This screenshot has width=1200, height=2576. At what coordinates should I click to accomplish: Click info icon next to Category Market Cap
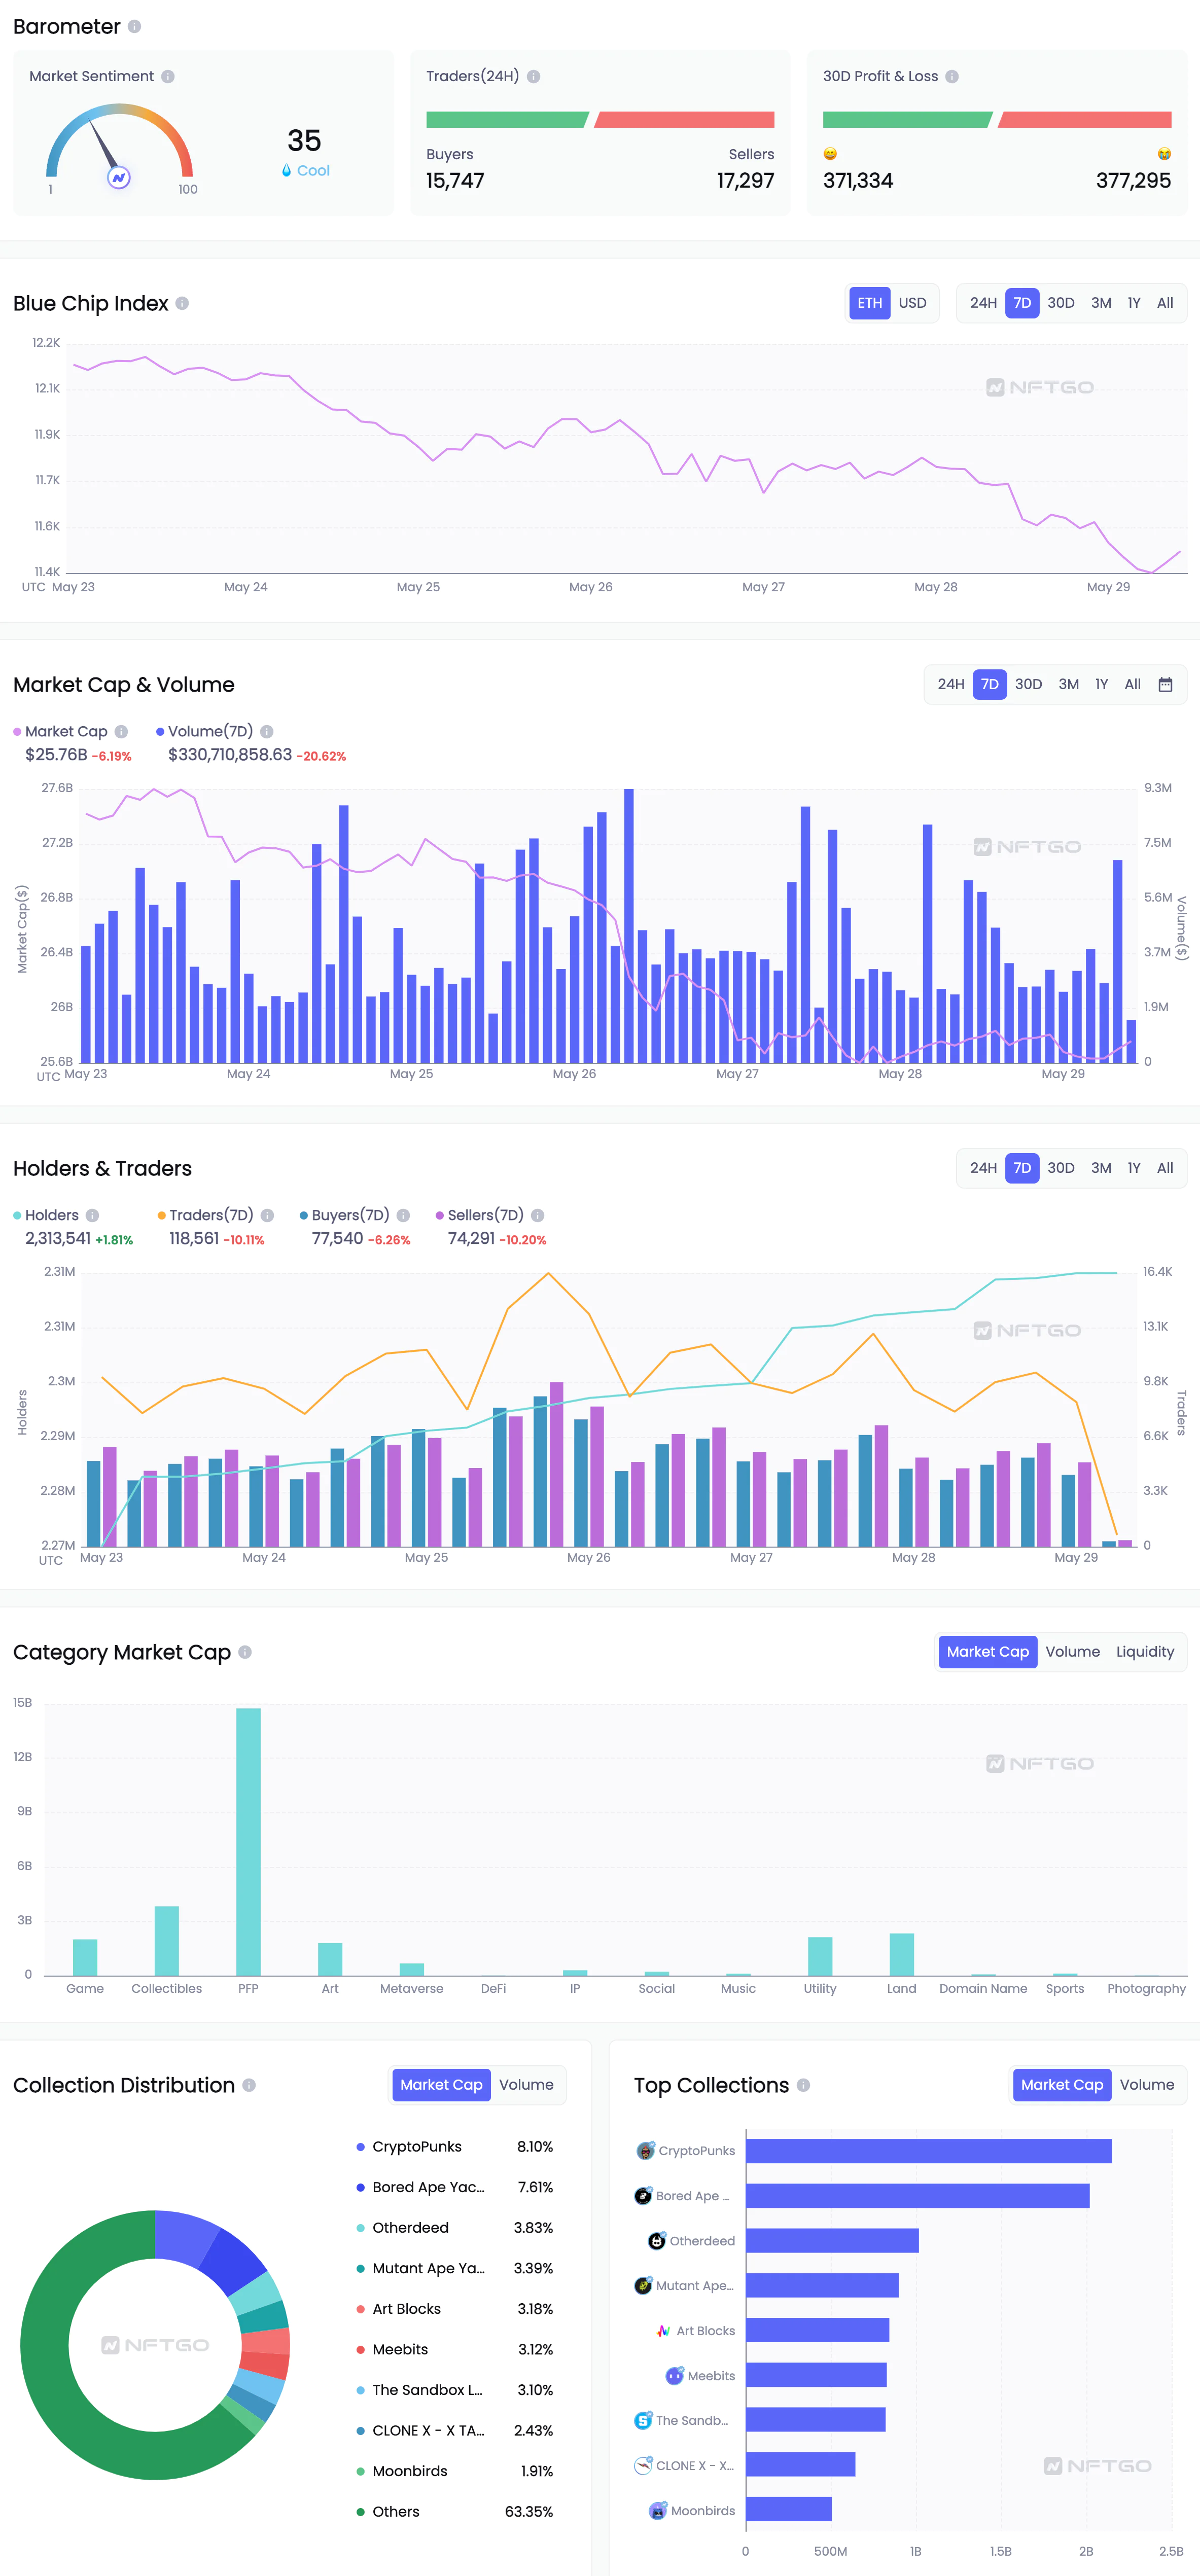(245, 1653)
